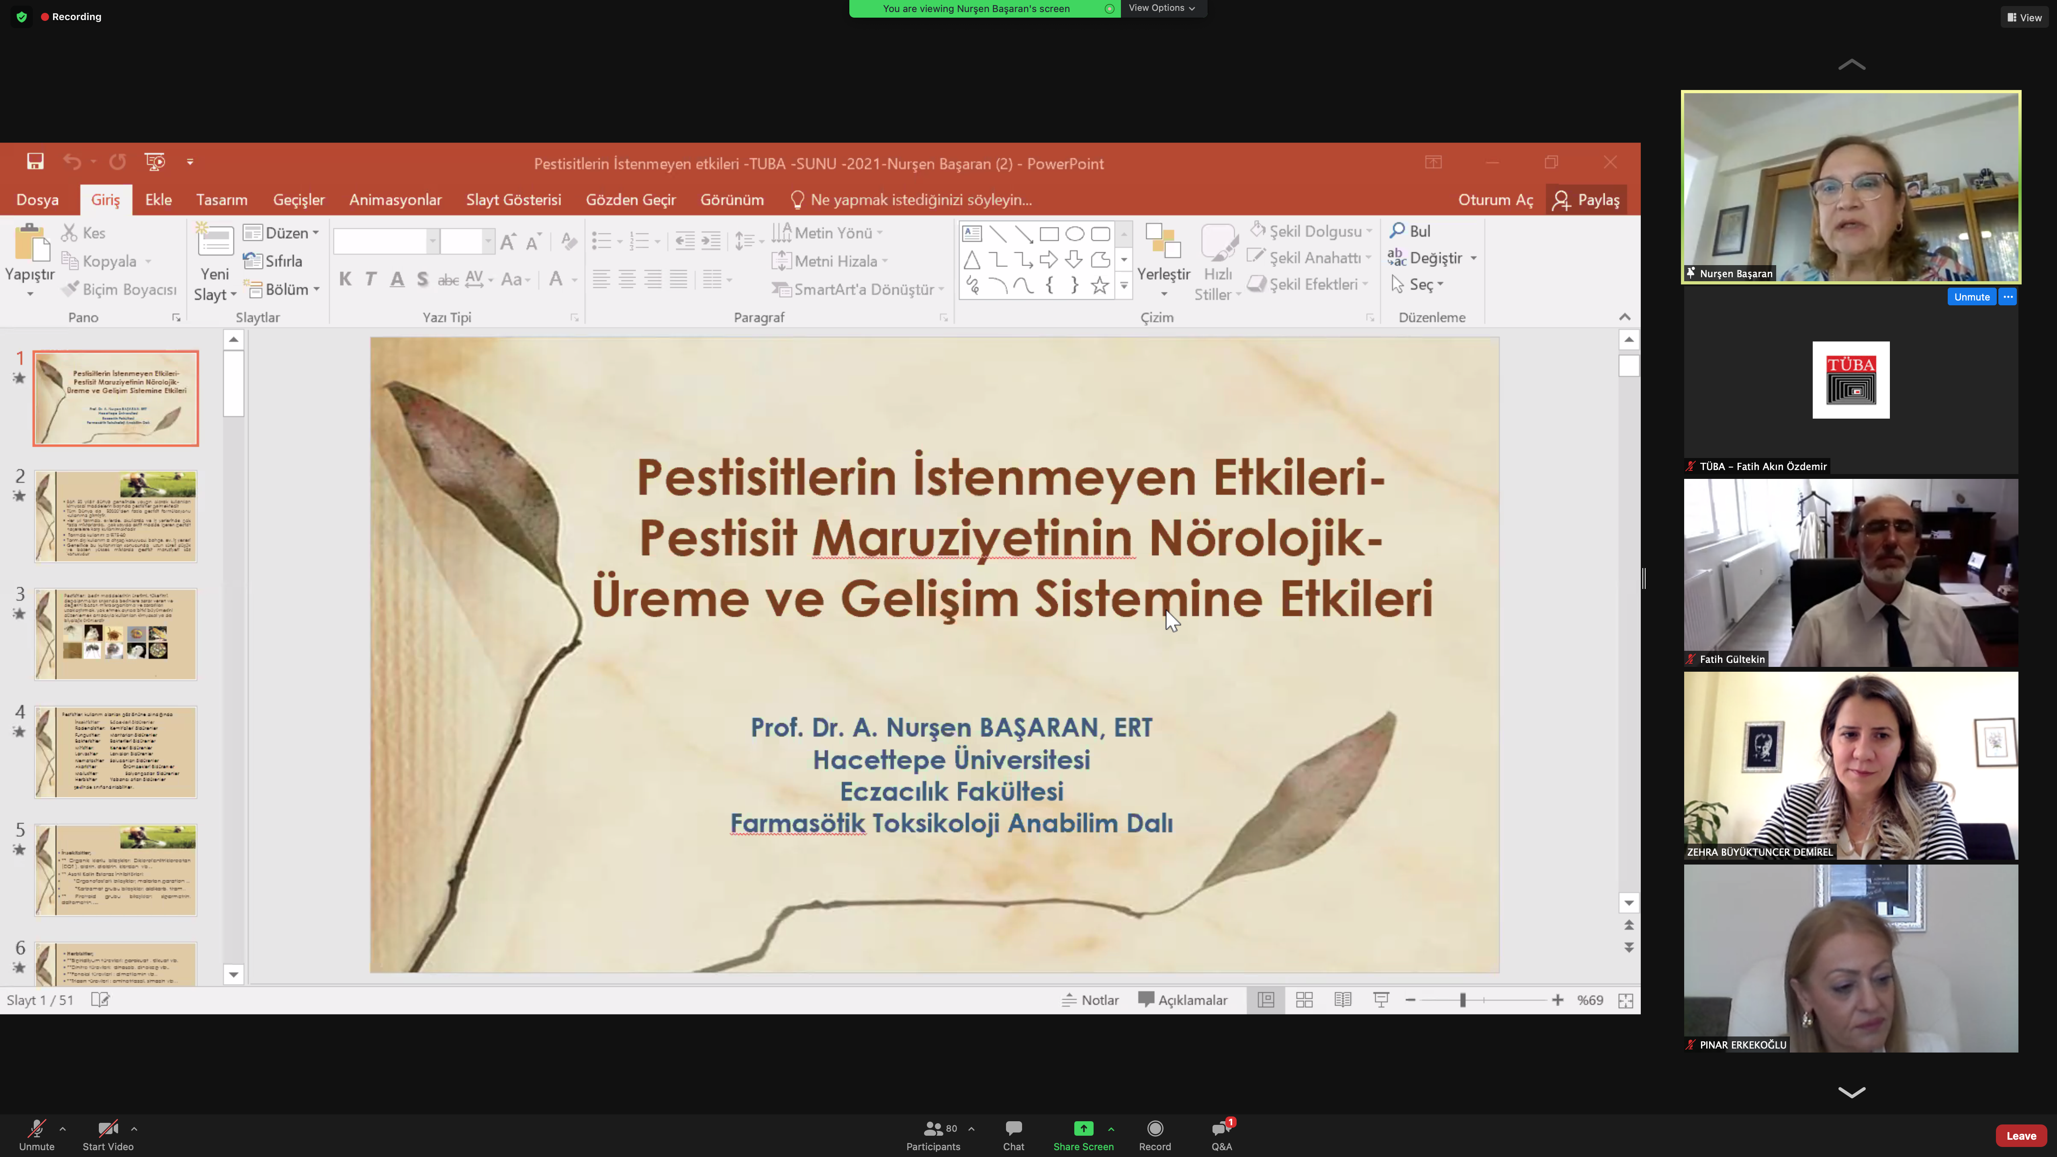Click the slideshow view icon in status bar
The width and height of the screenshot is (2057, 1157).
point(1381,1000)
